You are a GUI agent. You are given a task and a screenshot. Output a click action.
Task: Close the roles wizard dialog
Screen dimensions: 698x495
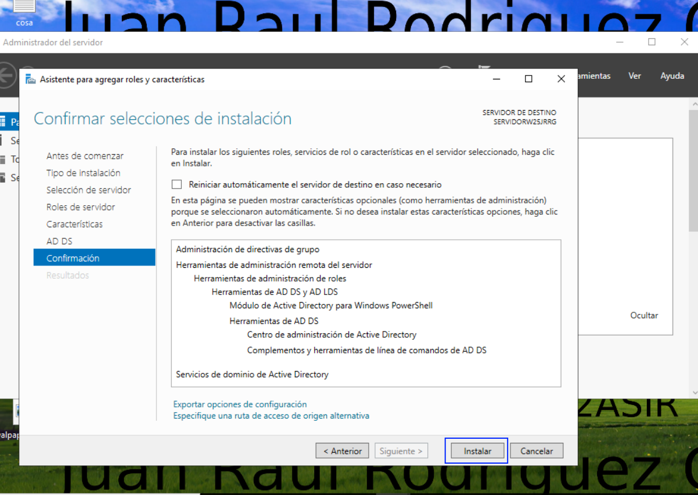click(x=561, y=79)
